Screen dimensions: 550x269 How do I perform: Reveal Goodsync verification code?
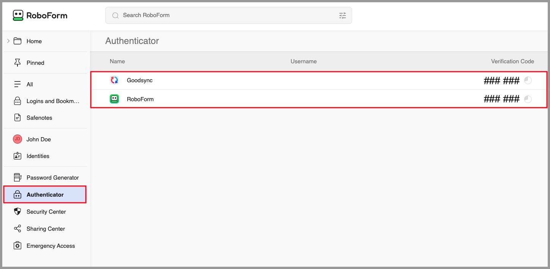[502, 80]
